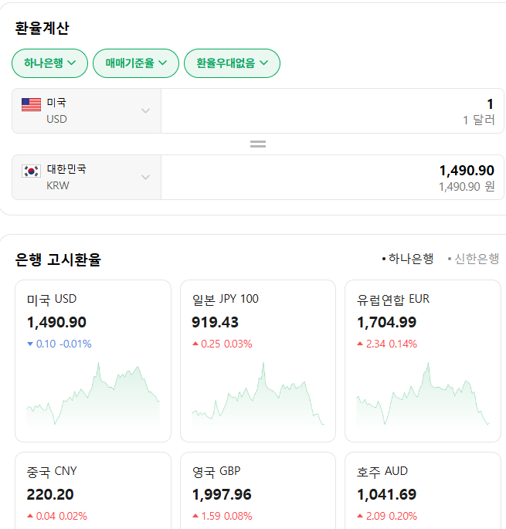
Task: Open the 매매기준율 rate type dropdown
Action: point(136,63)
